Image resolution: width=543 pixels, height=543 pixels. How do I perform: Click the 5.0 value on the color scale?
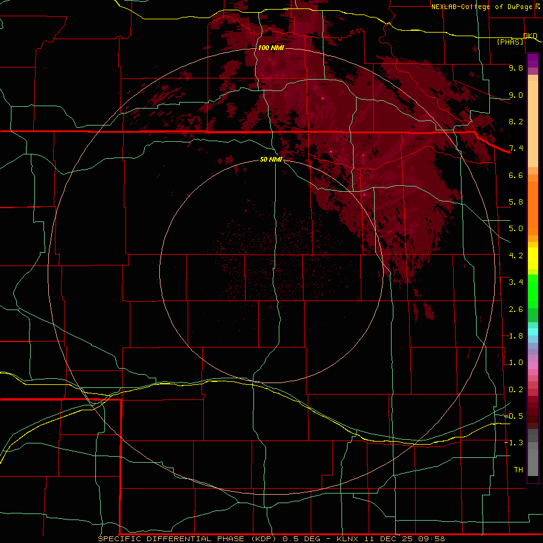(x=516, y=229)
